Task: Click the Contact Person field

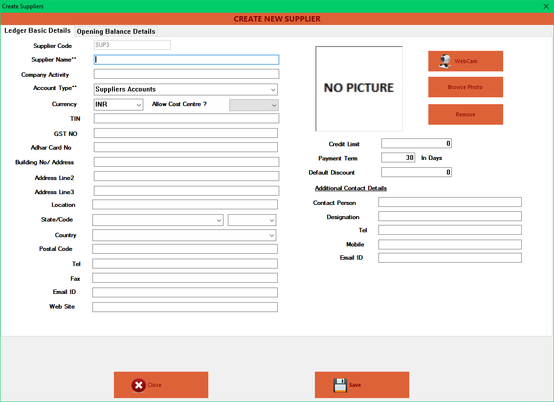Action: point(449,201)
